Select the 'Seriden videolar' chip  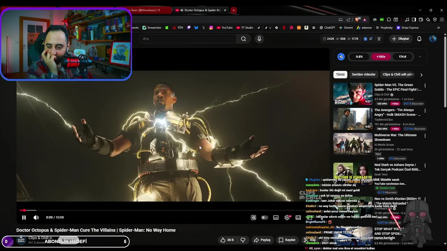[364, 75]
